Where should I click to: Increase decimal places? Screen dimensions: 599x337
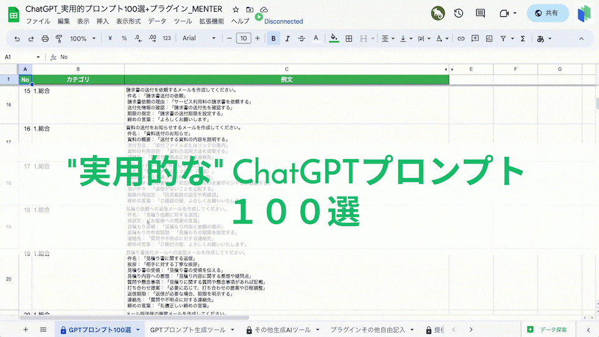tap(152, 38)
